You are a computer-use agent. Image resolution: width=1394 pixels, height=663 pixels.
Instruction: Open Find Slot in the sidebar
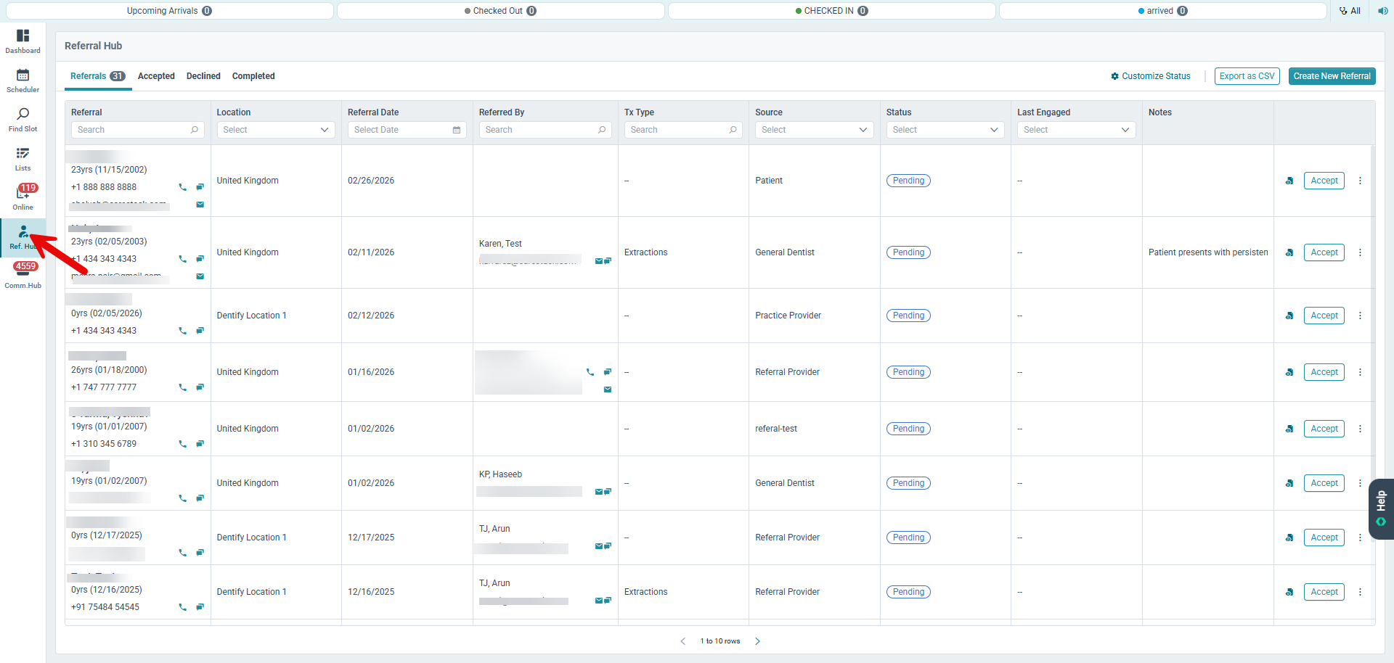tap(23, 120)
